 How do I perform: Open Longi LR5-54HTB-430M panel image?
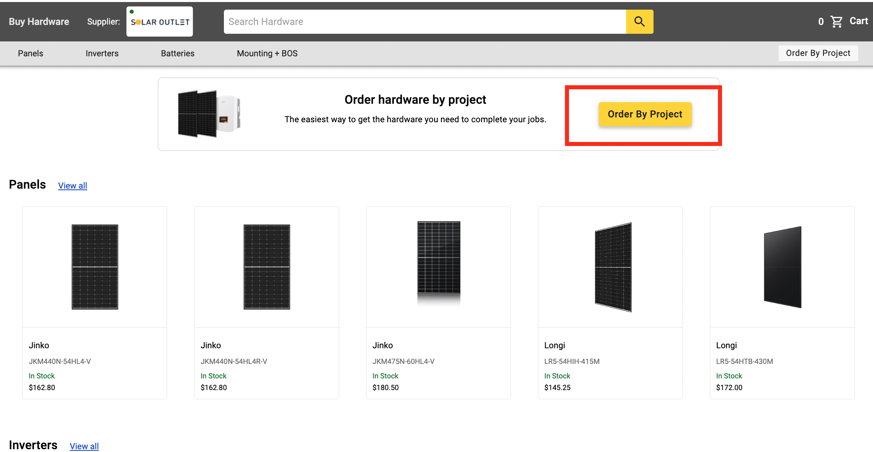pyautogui.click(x=782, y=267)
